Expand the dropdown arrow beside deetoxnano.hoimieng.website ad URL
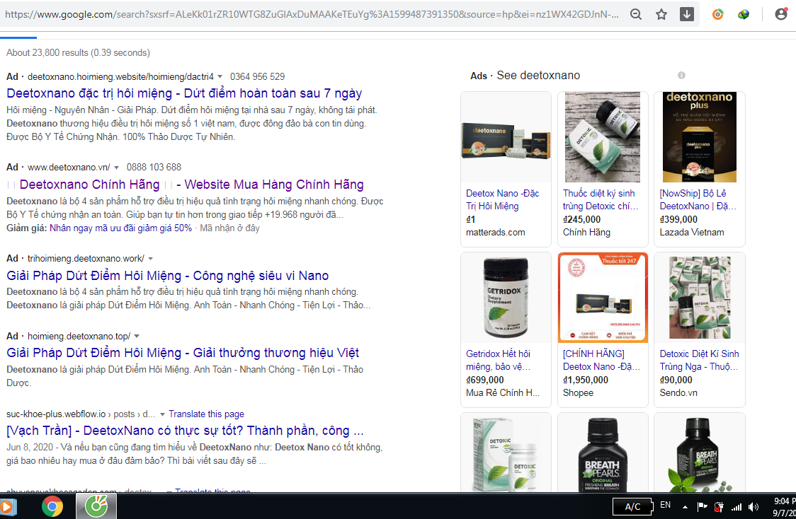796x519 pixels. pyautogui.click(x=220, y=76)
